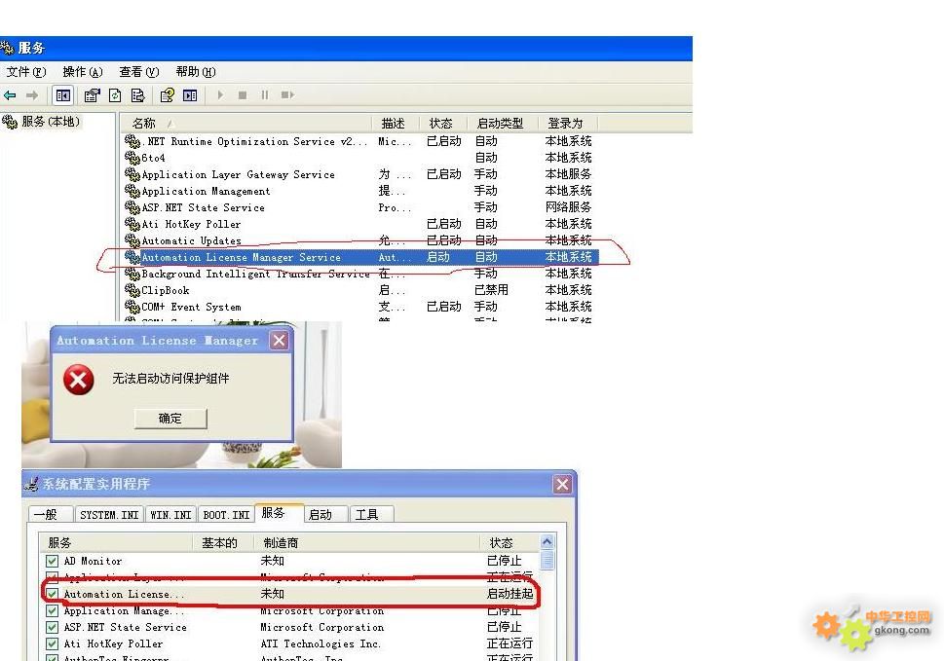Click gear icon of Application Management row

tap(132, 191)
